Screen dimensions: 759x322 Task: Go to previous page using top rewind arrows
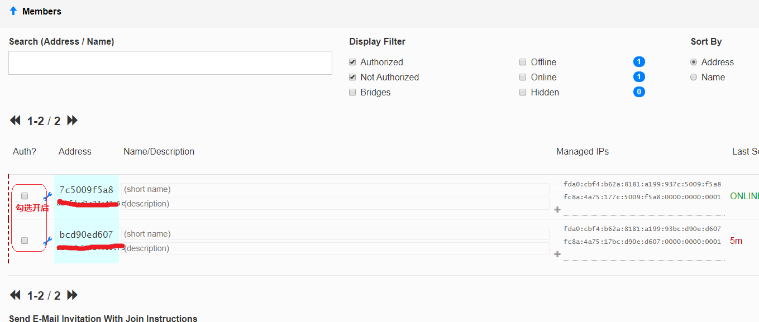point(16,121)
